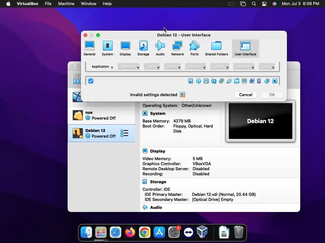The width and height of the screenshot is (325, 243).
Task: Toggle the keyboard capture status bar indicator
Action: click(275, 81)
